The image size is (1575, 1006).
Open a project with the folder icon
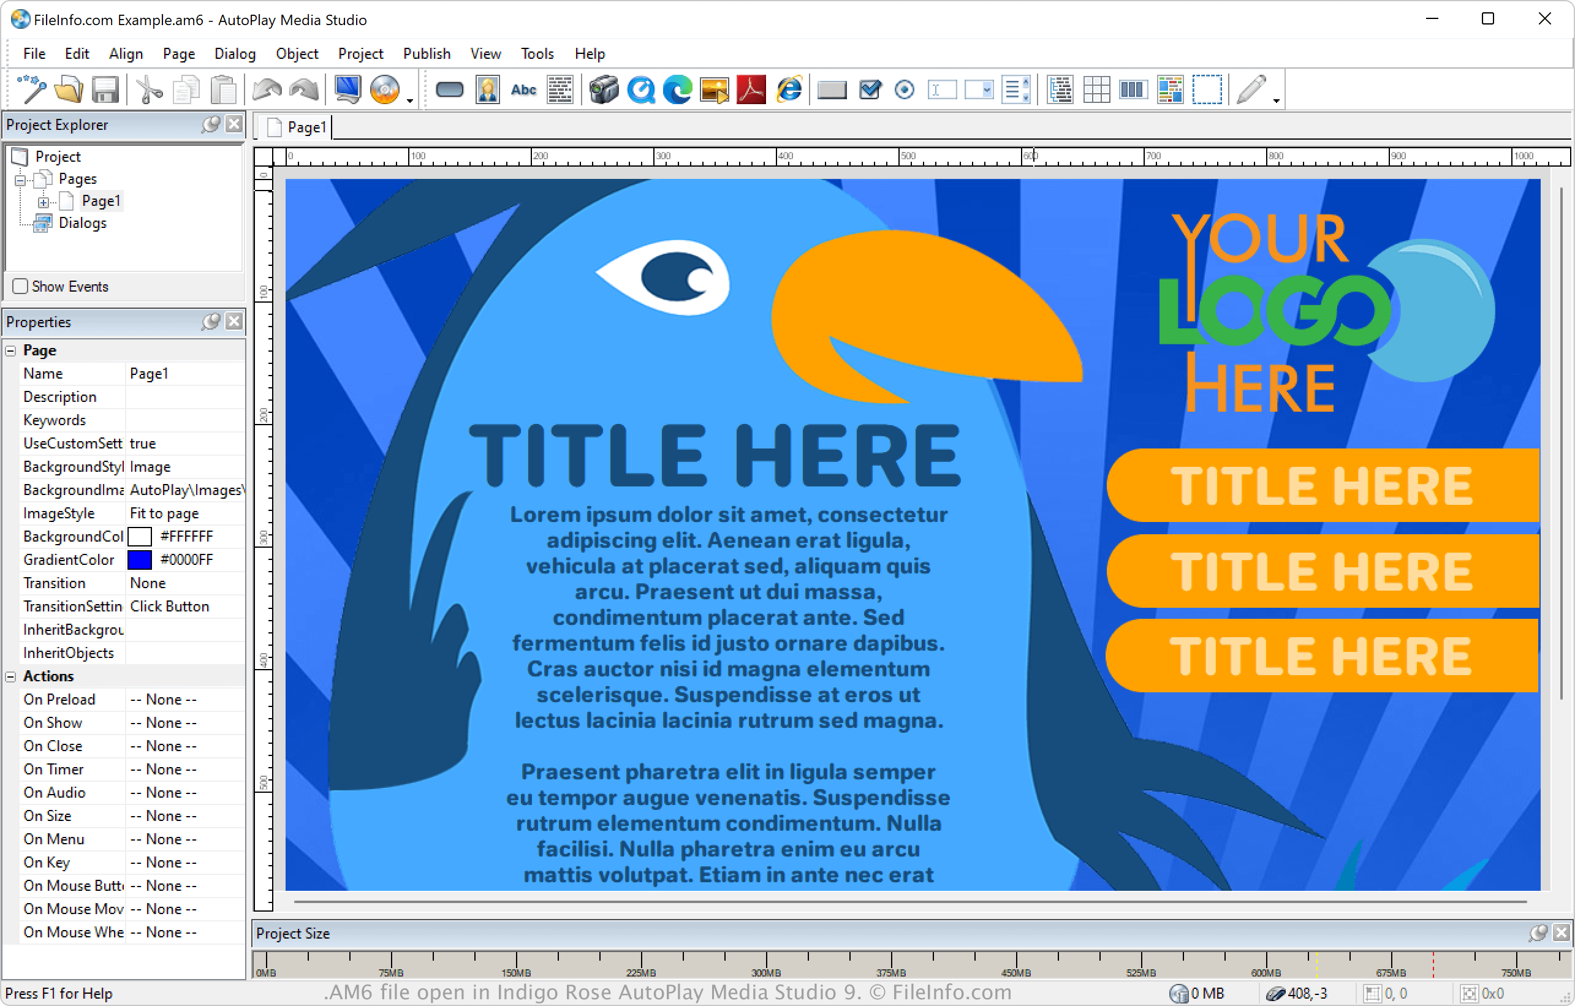point(68,89)
